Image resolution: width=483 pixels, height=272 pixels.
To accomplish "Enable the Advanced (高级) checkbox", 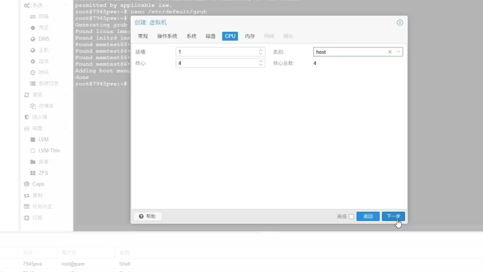I will click(351, 217).
